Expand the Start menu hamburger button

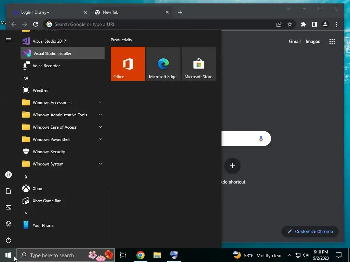9,40
